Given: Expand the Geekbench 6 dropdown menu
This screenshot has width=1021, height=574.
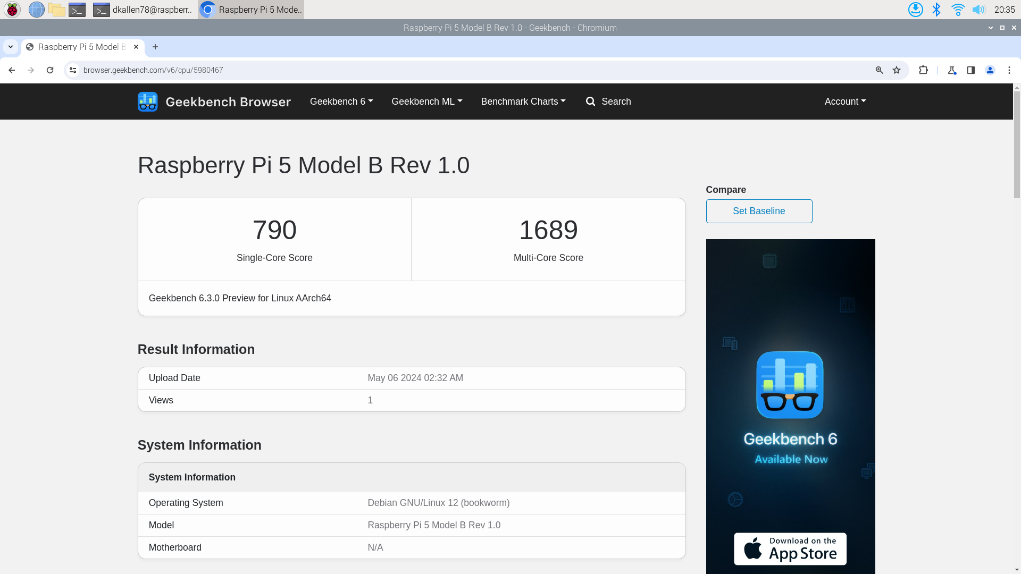Looking at the screenshot, I should tap(341, 102).
